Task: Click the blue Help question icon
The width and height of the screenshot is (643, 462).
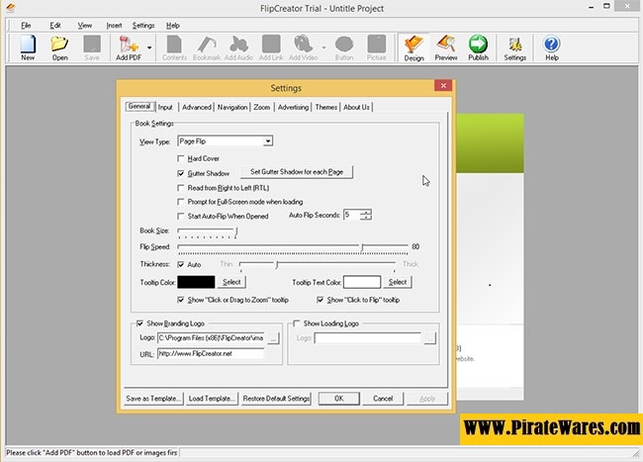Action: (x=552, y=44)
